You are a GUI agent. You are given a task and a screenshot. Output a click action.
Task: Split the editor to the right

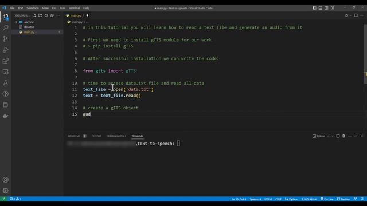[x=356, y=15]
